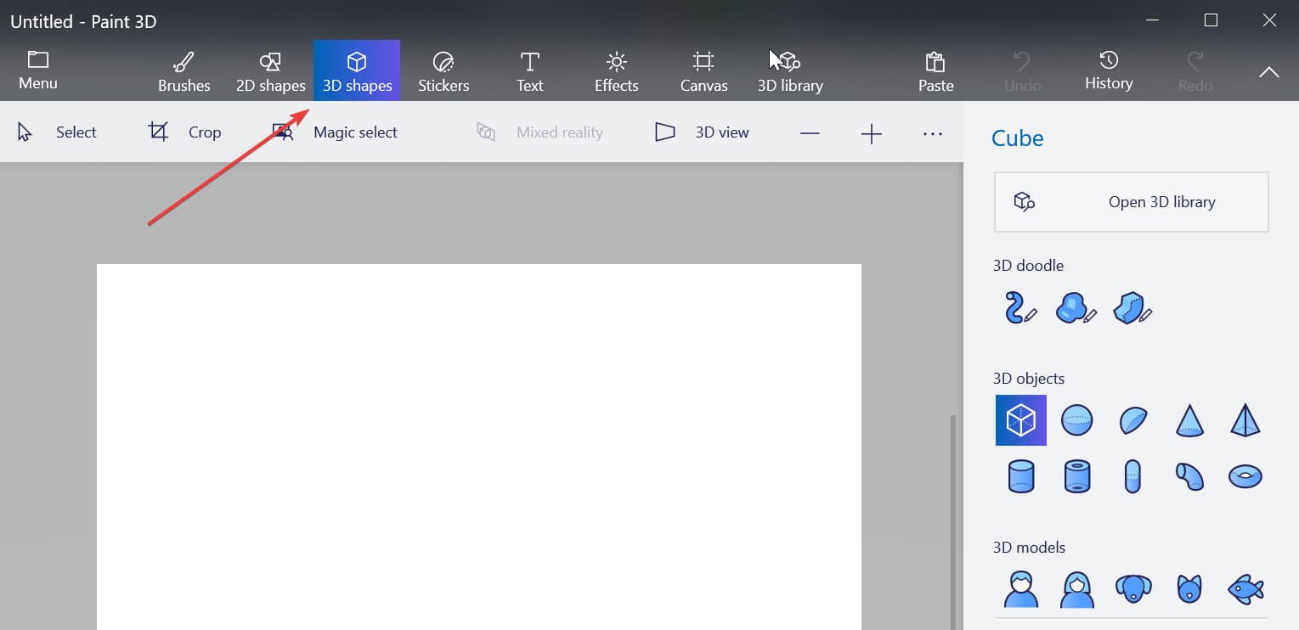Screen dimensions: 1299x630
Task: Insert the Man 3D model
Action: [x=1021, y=588]
